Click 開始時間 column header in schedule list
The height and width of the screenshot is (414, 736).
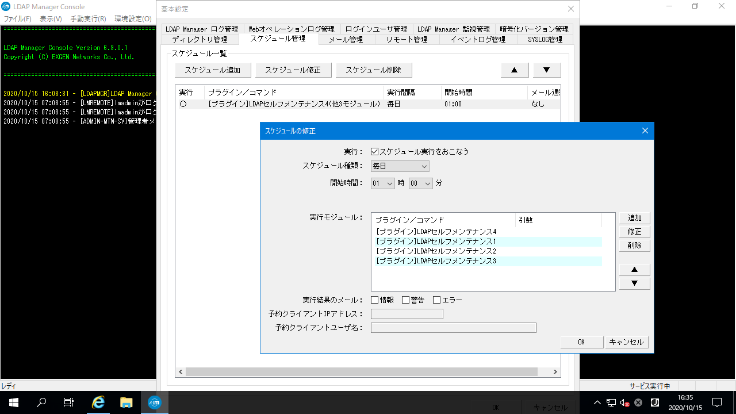pyautogui.click(x=484, y=92)
